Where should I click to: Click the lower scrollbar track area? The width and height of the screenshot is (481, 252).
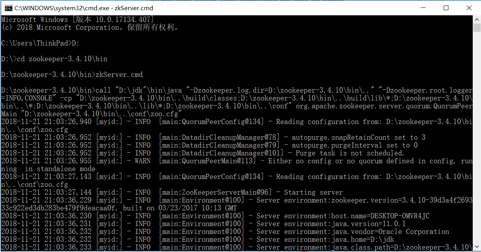[477, 157]
